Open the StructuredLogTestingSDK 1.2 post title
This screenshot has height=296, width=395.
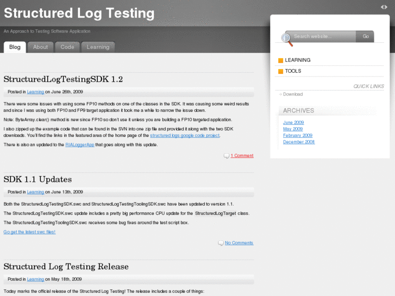point(63,79)
